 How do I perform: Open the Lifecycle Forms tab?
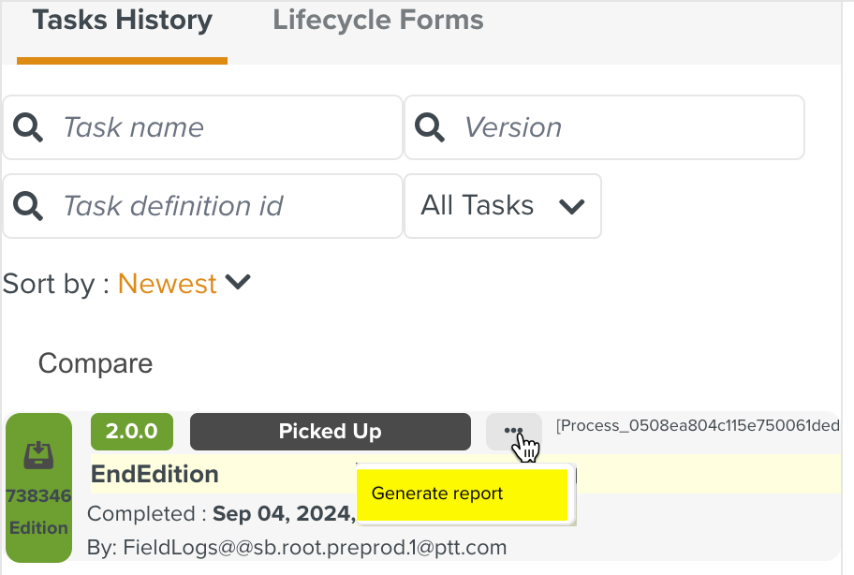click(x=377, y=21)
